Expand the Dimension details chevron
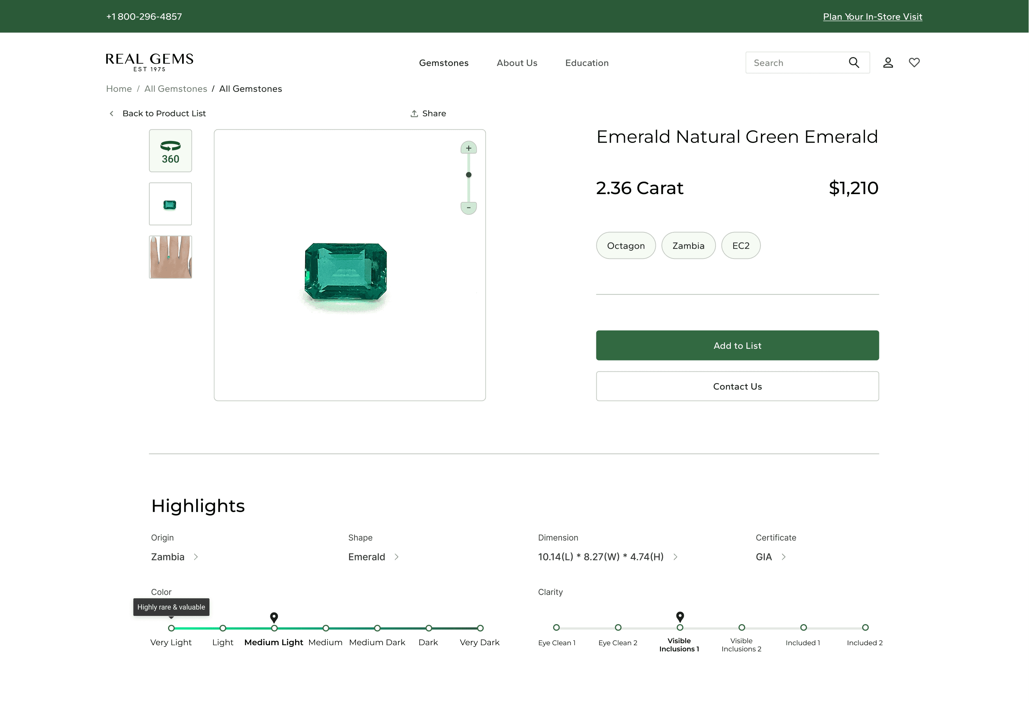 675,557
